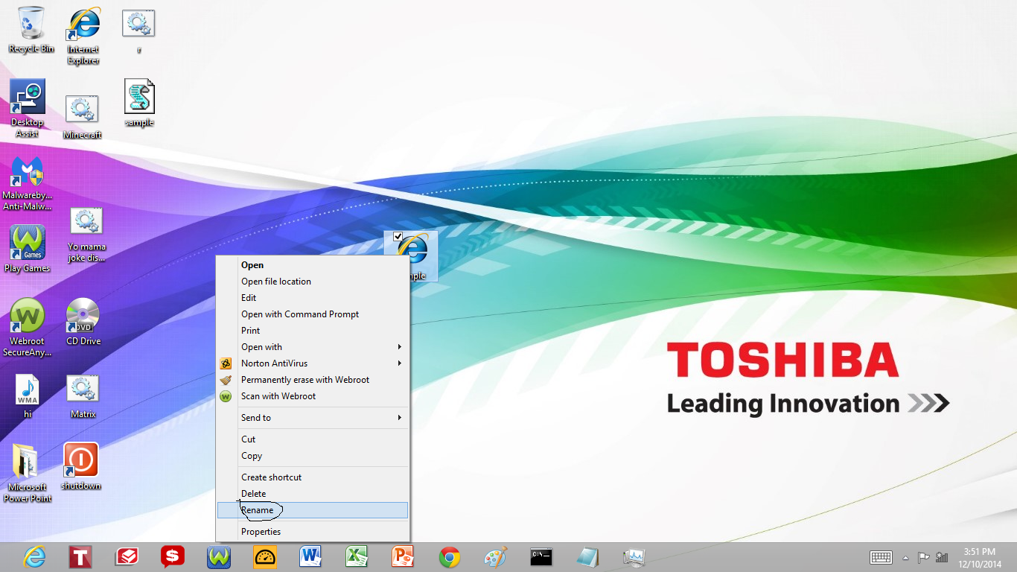The image size is (1017, 572).
Task: Select the Desktop Assist shortcut
Action: [x=28, y=109]
